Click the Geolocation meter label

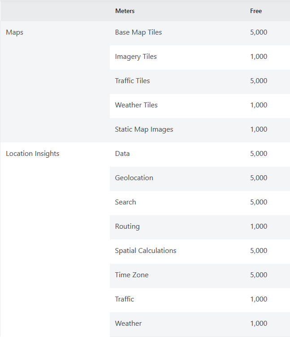pyautogui.click(x=134, y=178)
